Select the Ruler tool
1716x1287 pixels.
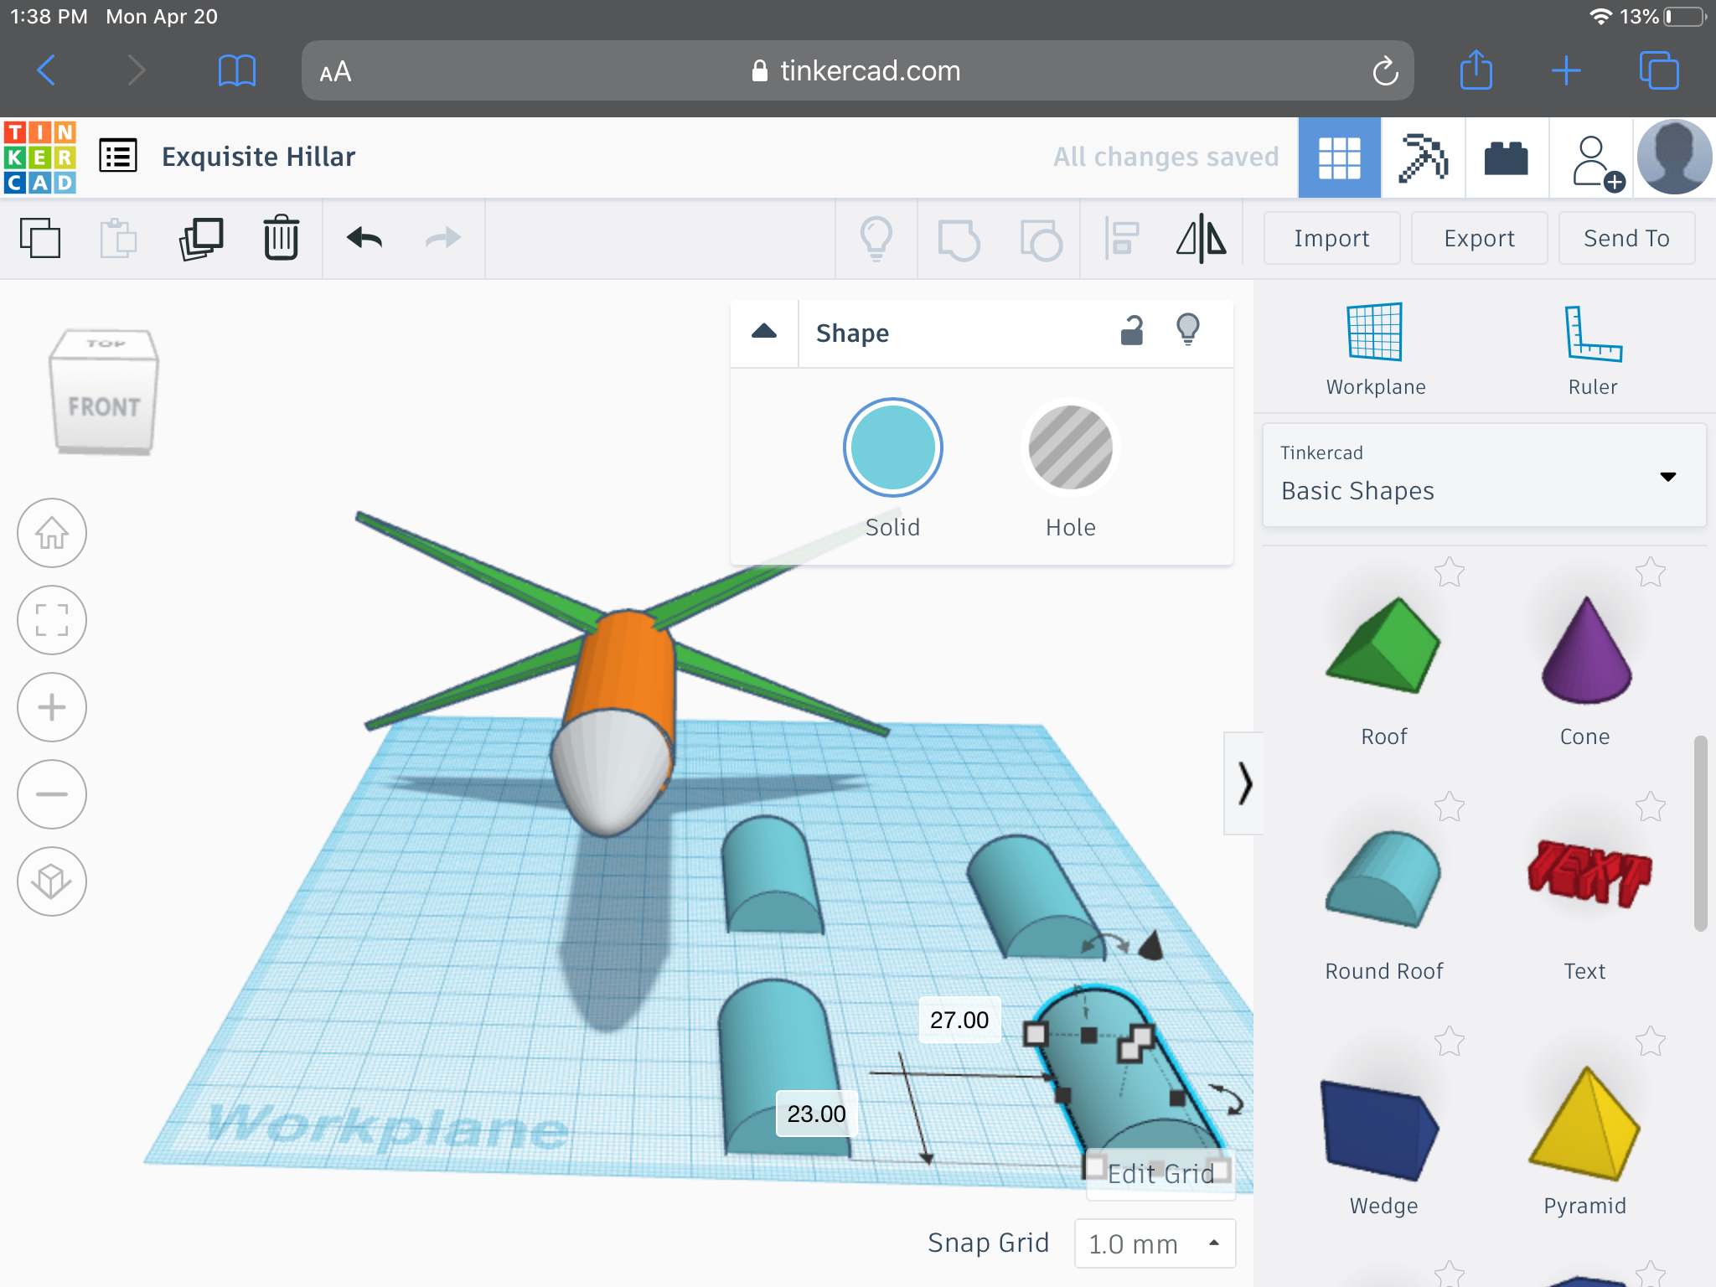click(1593, 349)
